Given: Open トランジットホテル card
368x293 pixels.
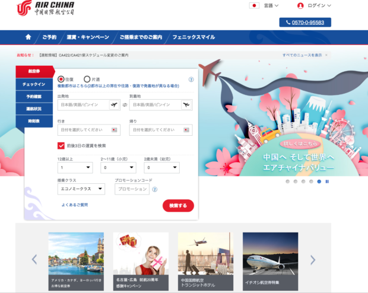Looking at the screenshot, I should pos(205,262).
